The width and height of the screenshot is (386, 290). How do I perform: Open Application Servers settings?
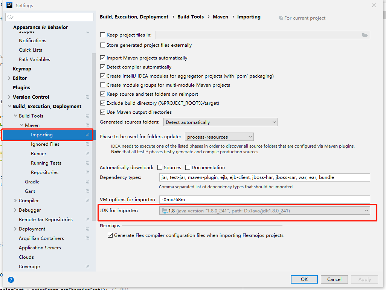[40, 248]
